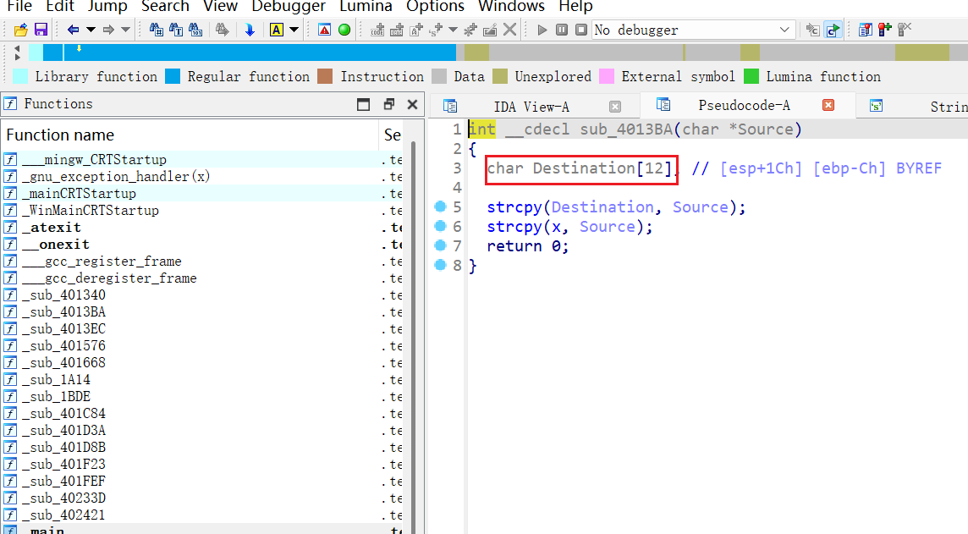Screen dimensions: 968x534
Task: Switch to the IDA View-A tab
Action: (x=531, y=107)
